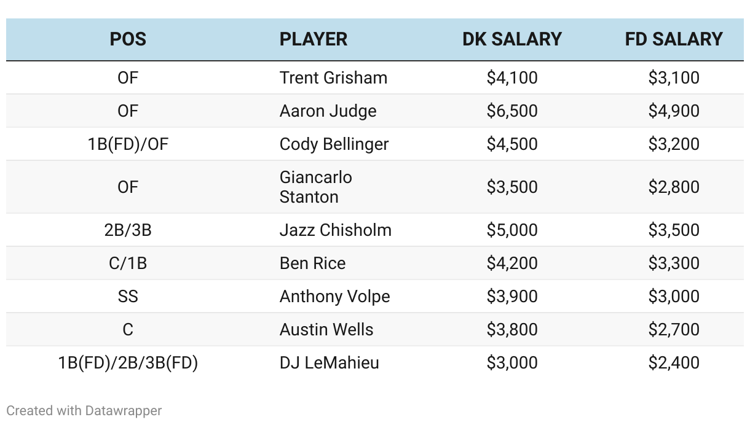Click the 1B(FD)/2B/3B(FD) position cell
The width and height of the screenshot is (750, 425).
(x=128, y=363)
